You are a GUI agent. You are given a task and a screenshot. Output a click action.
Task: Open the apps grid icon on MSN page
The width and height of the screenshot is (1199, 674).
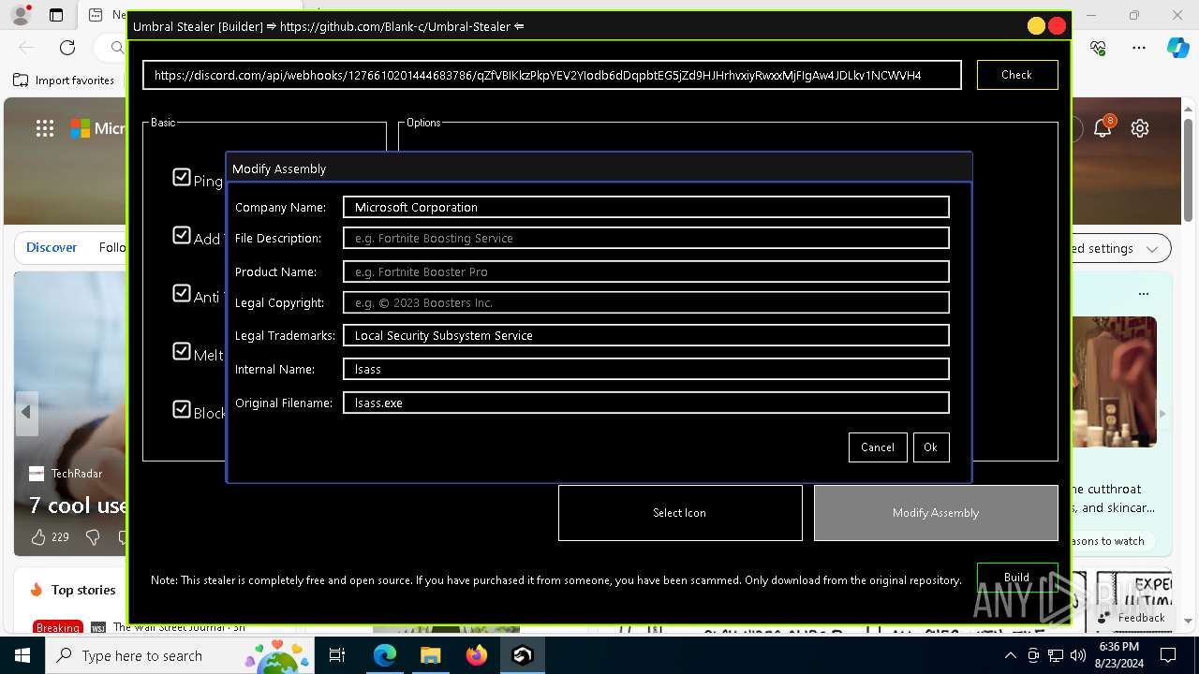[x=45, y=129]
